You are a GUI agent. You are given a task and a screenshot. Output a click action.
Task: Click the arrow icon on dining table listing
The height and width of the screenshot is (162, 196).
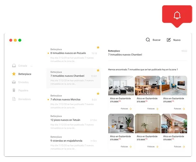click(x=157, y=109)
